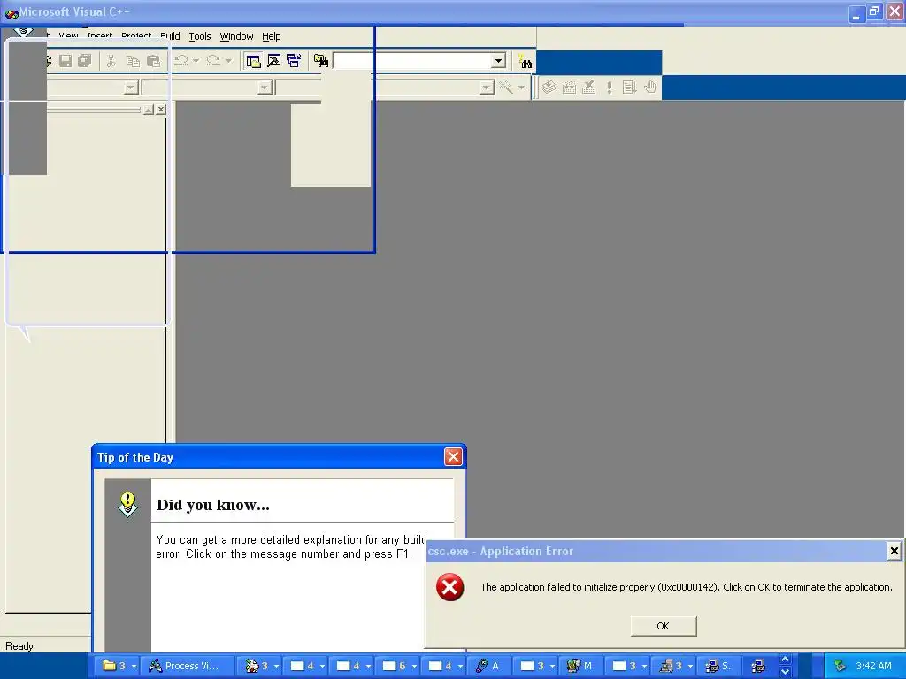The image size is (906, 679).
Task: Click the WizardBar actions wand icon
Action: pos(506,88)
